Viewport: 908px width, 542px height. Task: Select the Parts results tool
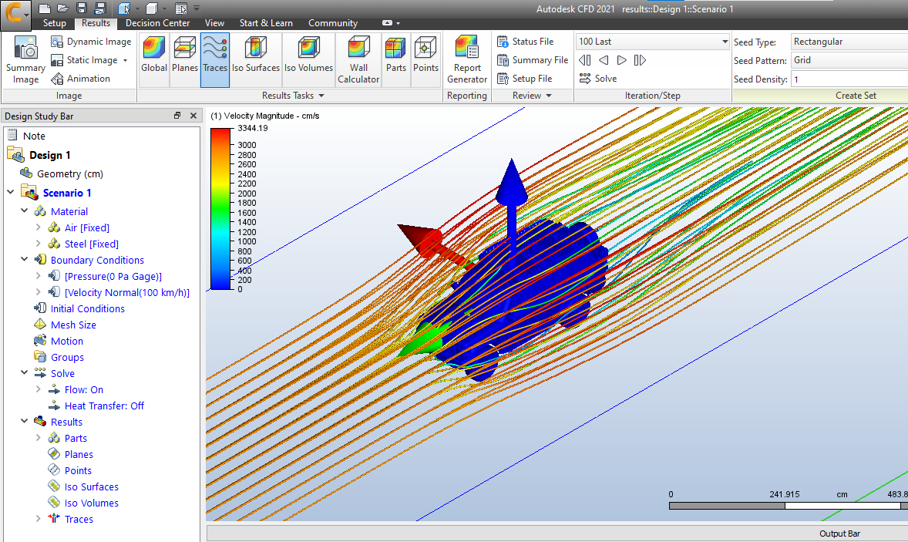(x=395, y=59)
